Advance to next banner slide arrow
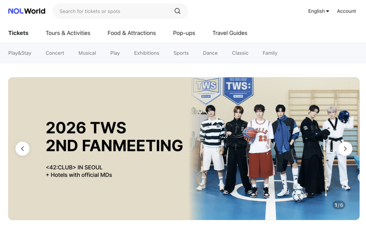The height and width of the screenshot is (228, 366). 345,148
